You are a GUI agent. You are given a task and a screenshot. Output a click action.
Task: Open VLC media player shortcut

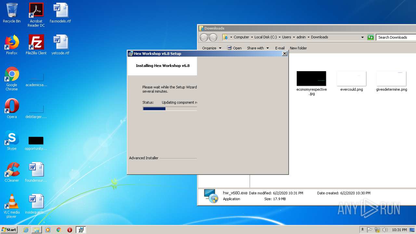[x=12, y=206]
